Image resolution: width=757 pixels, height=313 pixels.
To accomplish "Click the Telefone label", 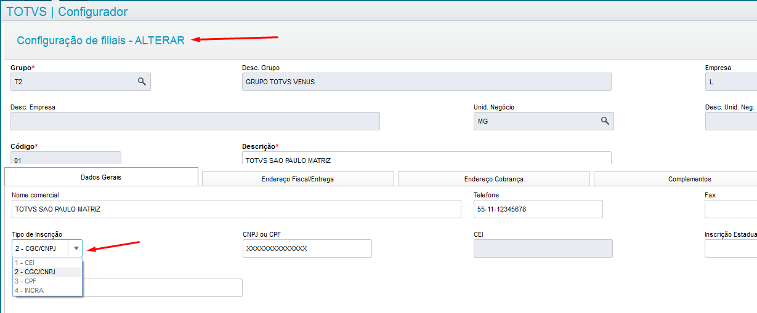I will [487, 195].
